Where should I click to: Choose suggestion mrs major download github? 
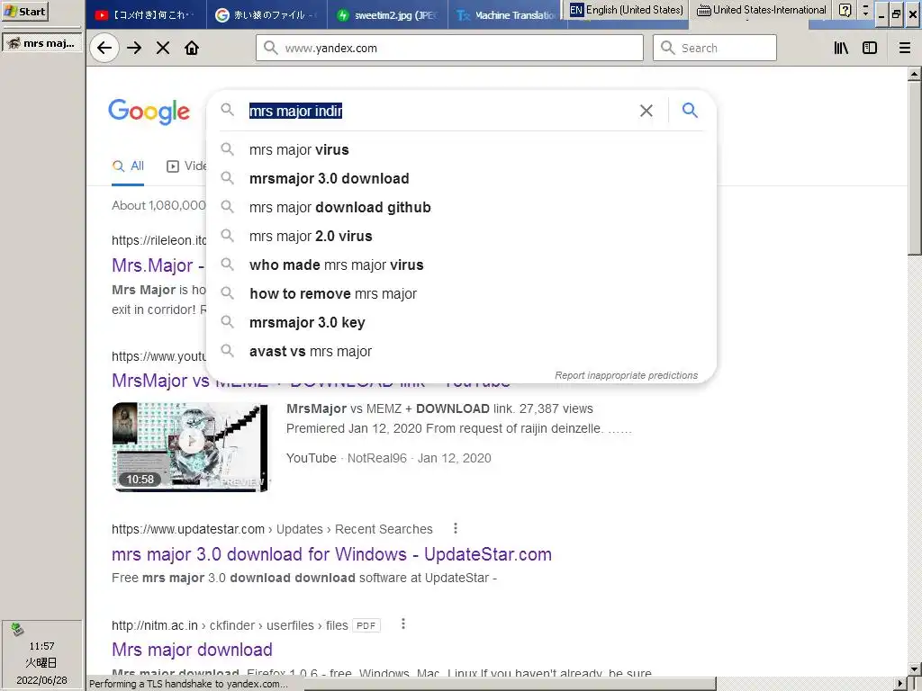tap(462, 208)
